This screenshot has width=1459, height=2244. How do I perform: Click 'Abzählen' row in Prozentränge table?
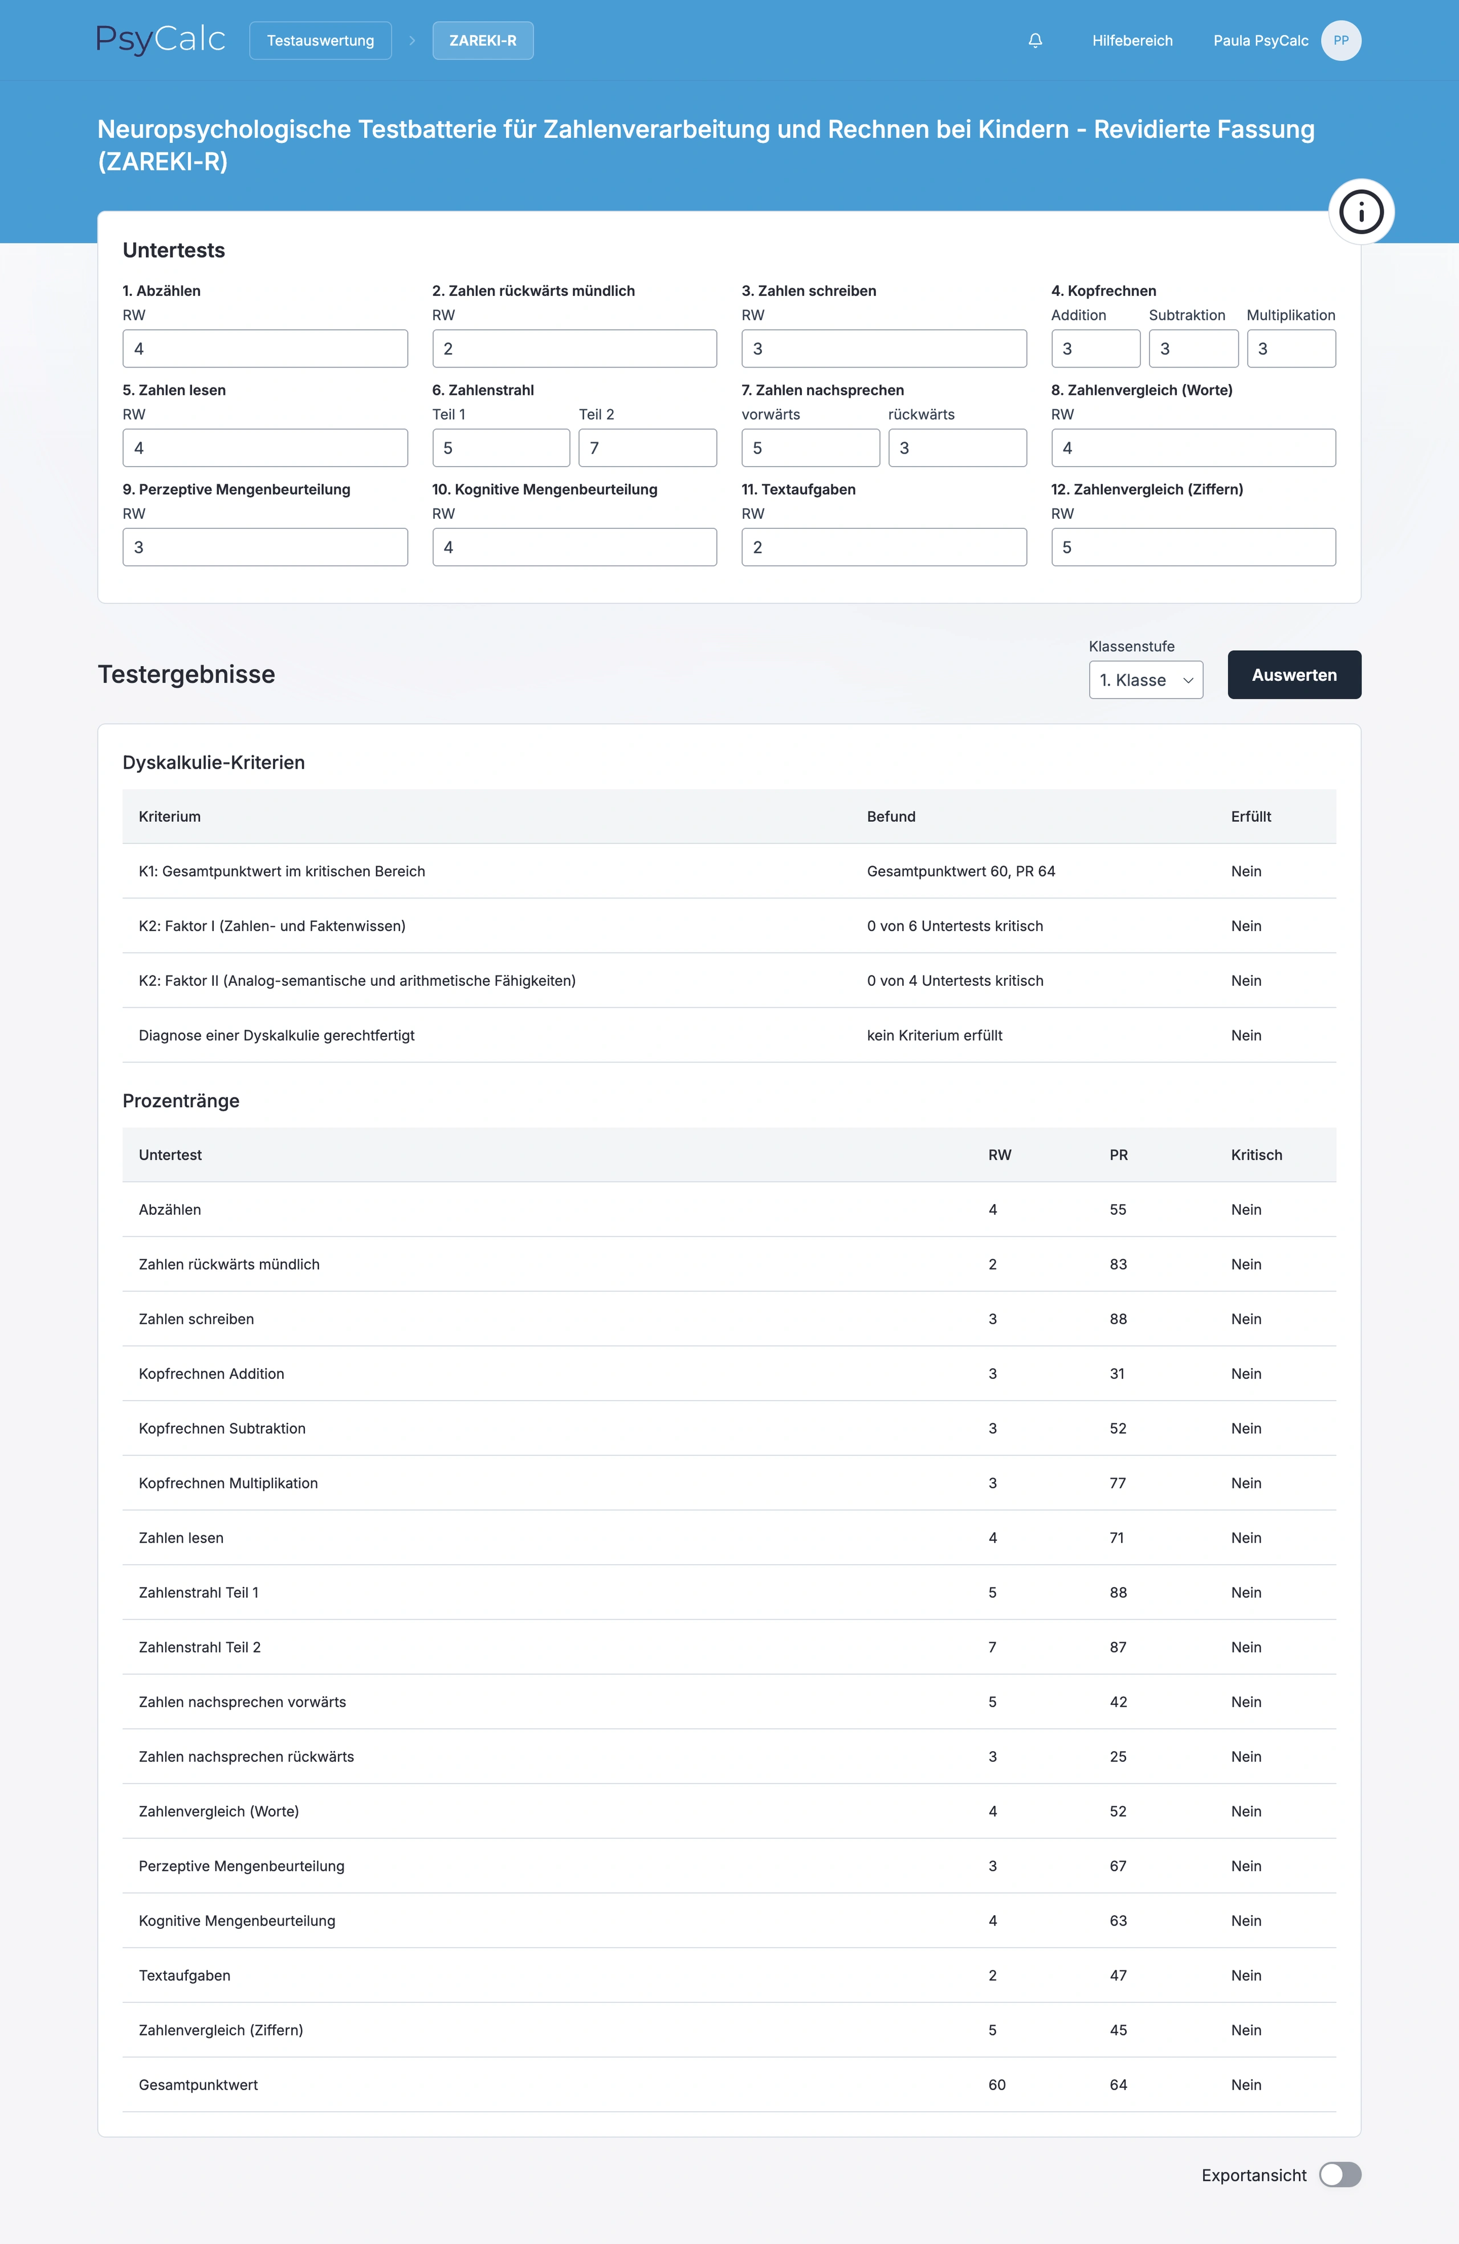[x=729, y=1210]
